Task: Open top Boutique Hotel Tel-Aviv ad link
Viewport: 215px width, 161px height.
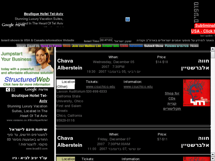Action: 43,14
